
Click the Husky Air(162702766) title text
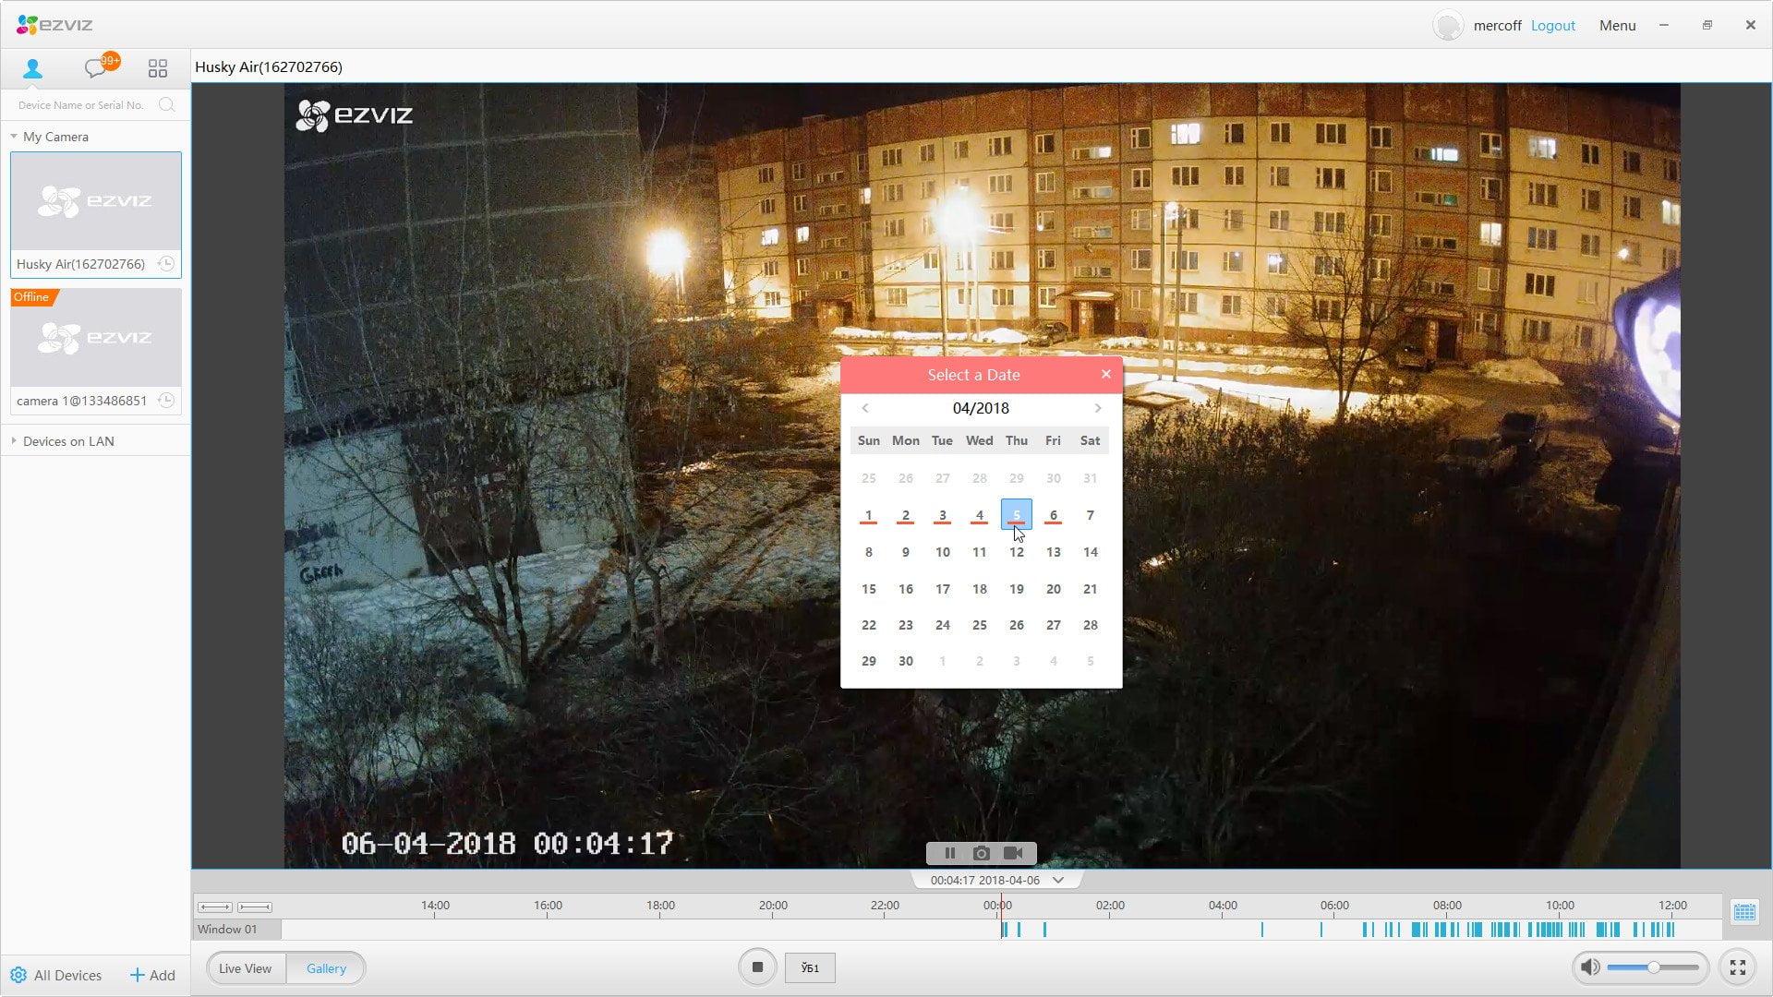(x=269, y=66)
